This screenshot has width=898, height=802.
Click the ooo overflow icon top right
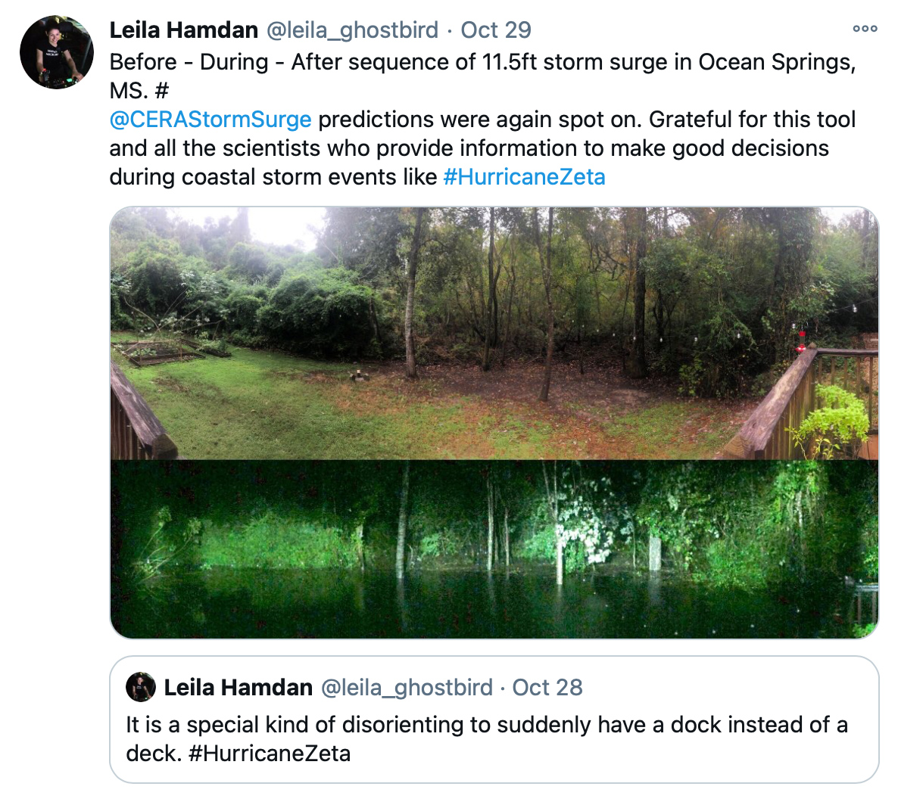[864, 27]
